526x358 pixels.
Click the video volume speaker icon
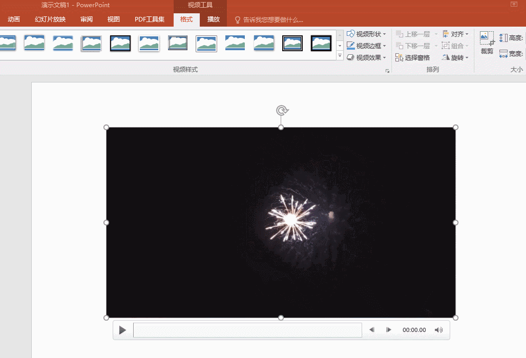(x=439, y=330)
